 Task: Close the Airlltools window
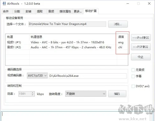click(149, 3)
